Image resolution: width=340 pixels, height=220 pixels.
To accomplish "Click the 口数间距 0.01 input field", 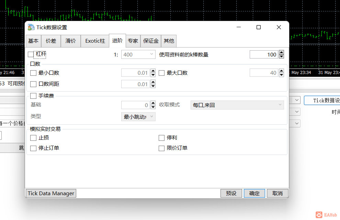I will coord(136,84).
